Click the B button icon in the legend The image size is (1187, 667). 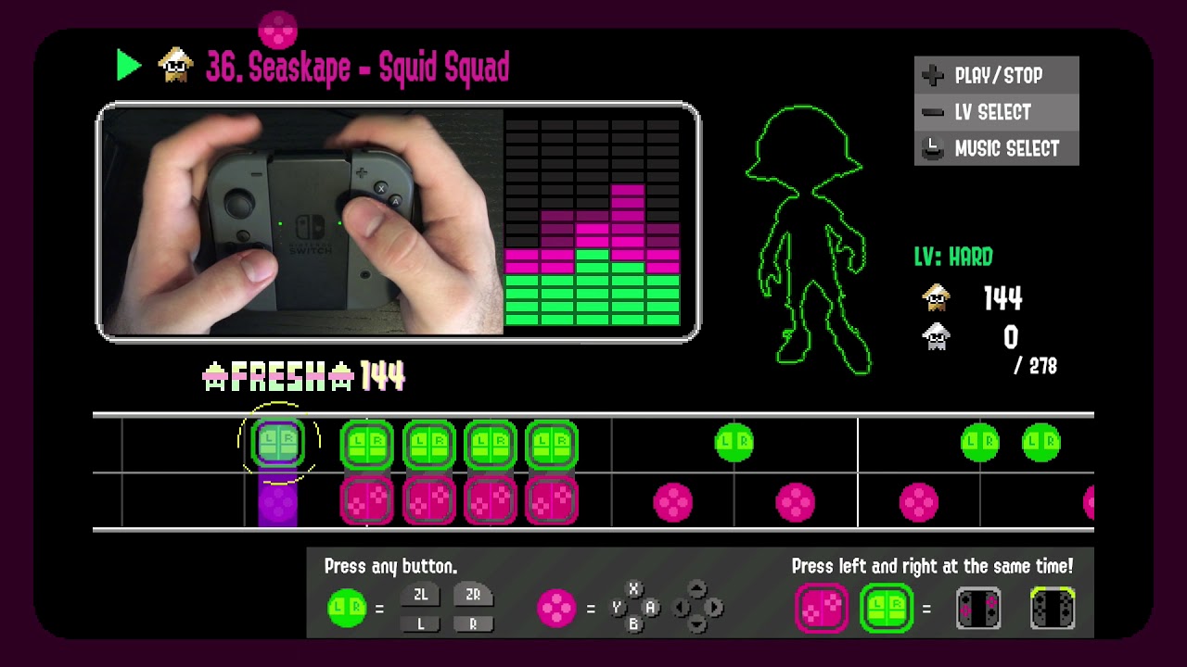(x=634, y=625)
